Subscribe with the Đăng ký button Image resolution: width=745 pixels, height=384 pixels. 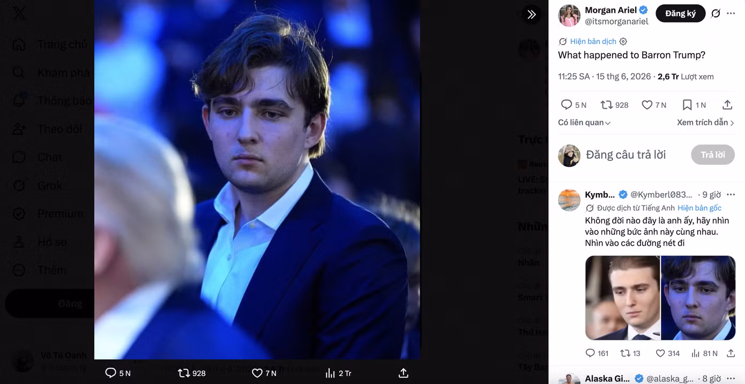coord(680,13)
